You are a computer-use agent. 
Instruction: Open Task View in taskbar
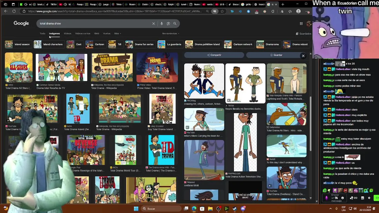(186, 209)
